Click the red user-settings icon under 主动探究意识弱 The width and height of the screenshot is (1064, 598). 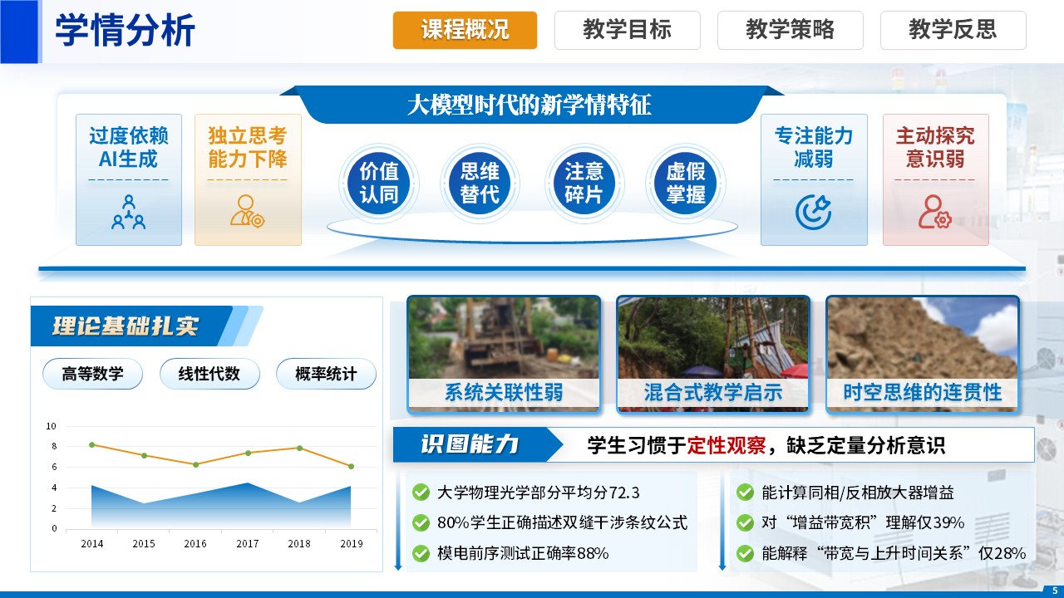click(x=934, y=212)
